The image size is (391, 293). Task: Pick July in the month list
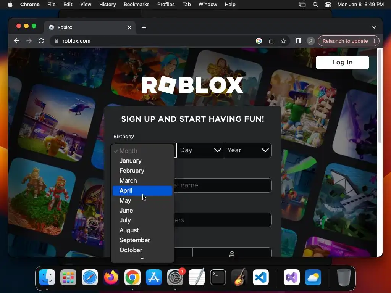click(142, 220)
